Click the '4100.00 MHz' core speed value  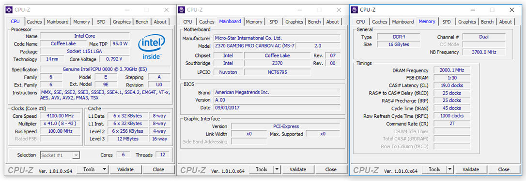[x=61, y=116]
